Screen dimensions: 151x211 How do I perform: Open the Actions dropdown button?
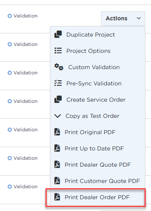click(x=123, y=19)
